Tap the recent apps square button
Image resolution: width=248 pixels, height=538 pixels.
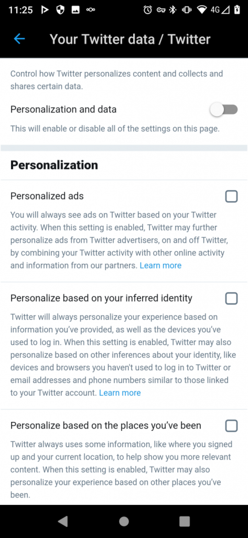(x=184, y=521)
